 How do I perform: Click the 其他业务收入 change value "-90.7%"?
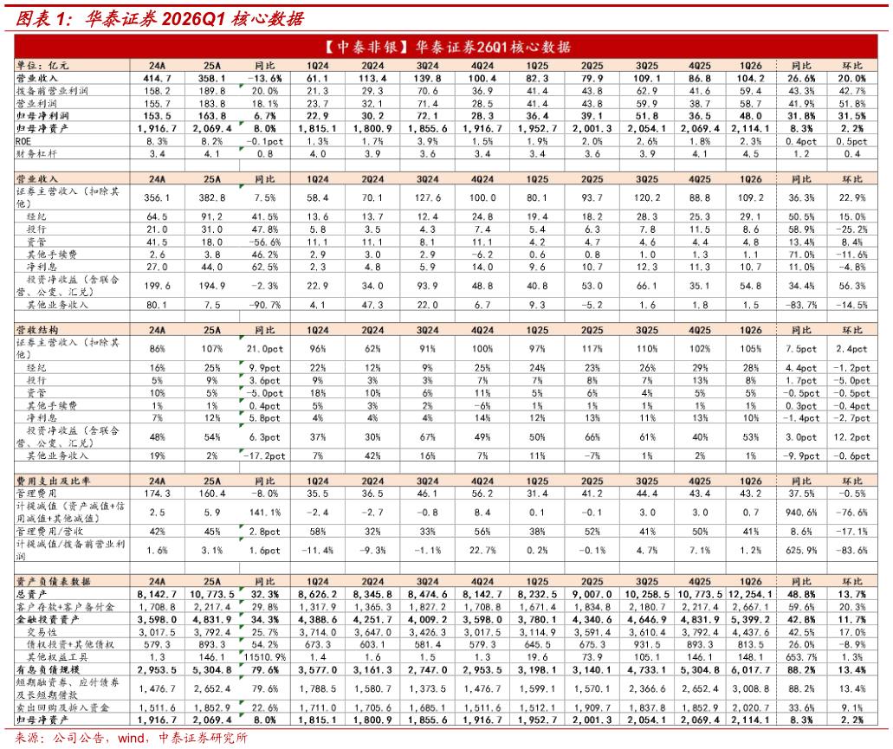tap(265, 305)
